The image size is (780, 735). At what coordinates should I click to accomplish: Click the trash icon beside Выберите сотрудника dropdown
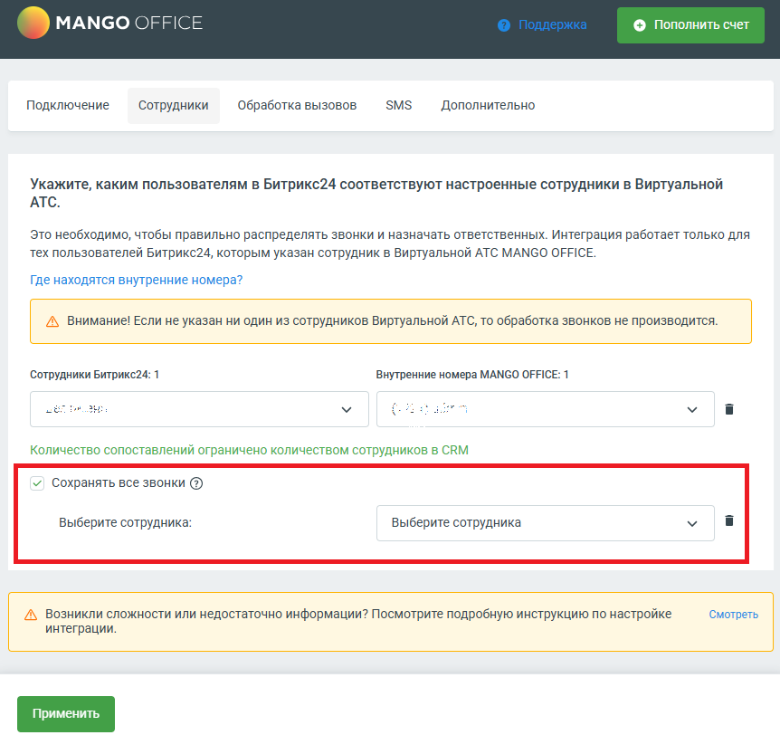(729, 520)
